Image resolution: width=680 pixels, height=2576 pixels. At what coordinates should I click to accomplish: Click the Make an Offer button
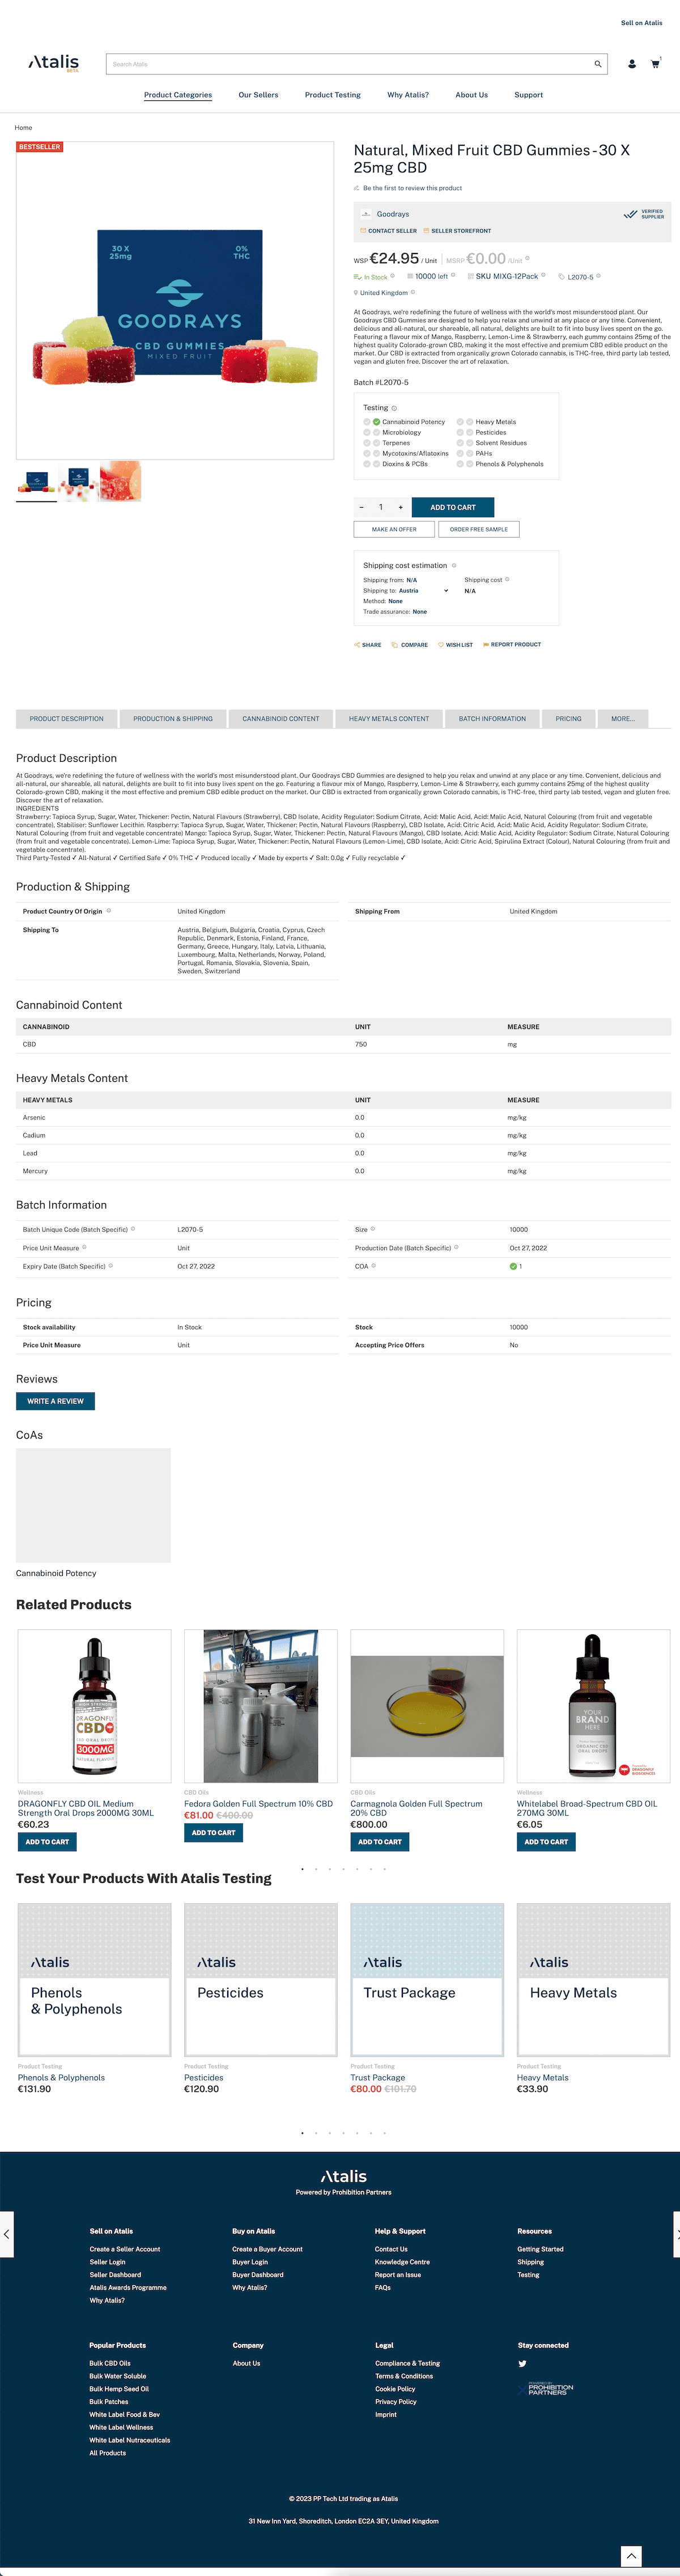pos(394,529)
